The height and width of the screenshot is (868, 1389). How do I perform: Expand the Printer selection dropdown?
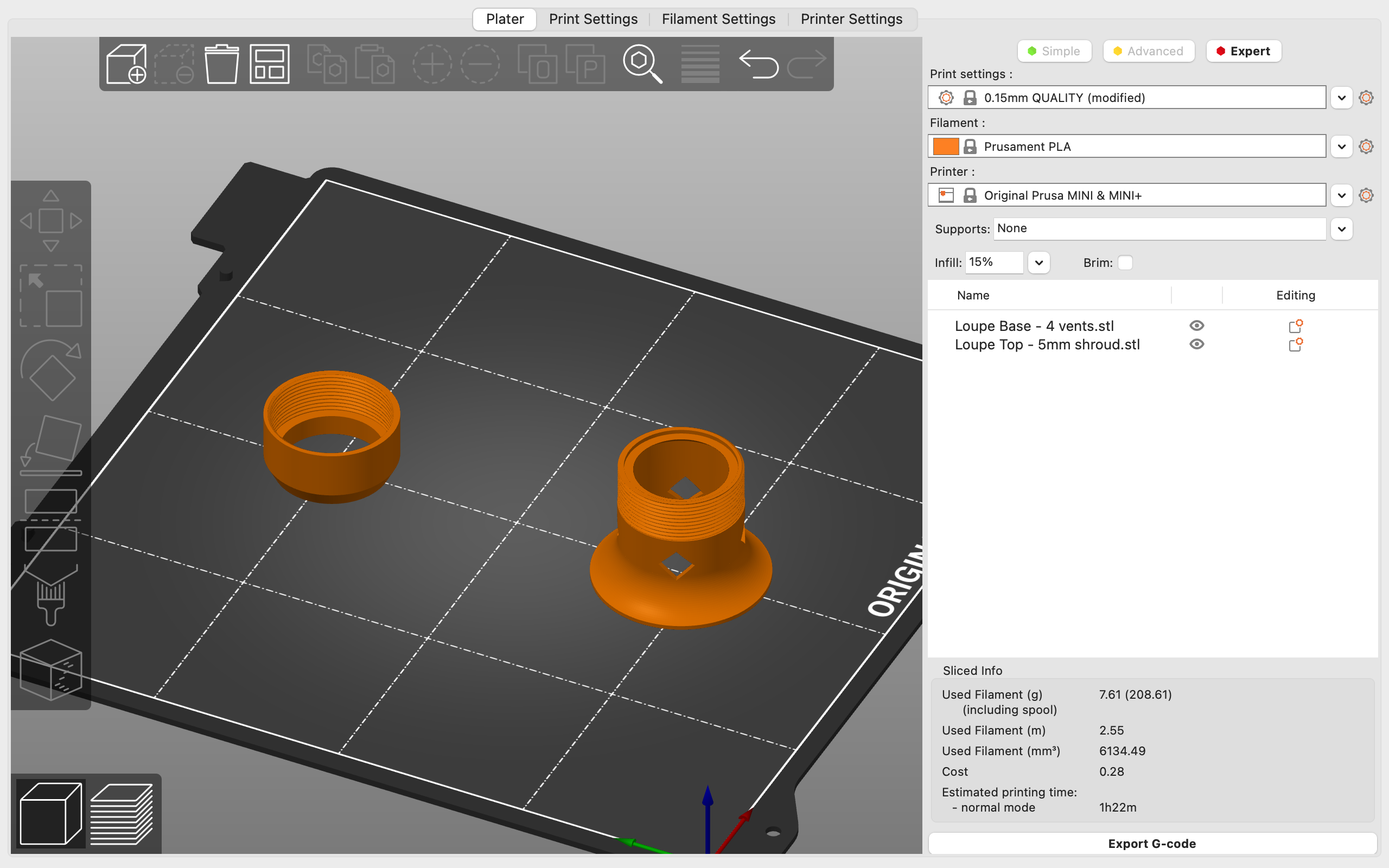point(1342,195)
